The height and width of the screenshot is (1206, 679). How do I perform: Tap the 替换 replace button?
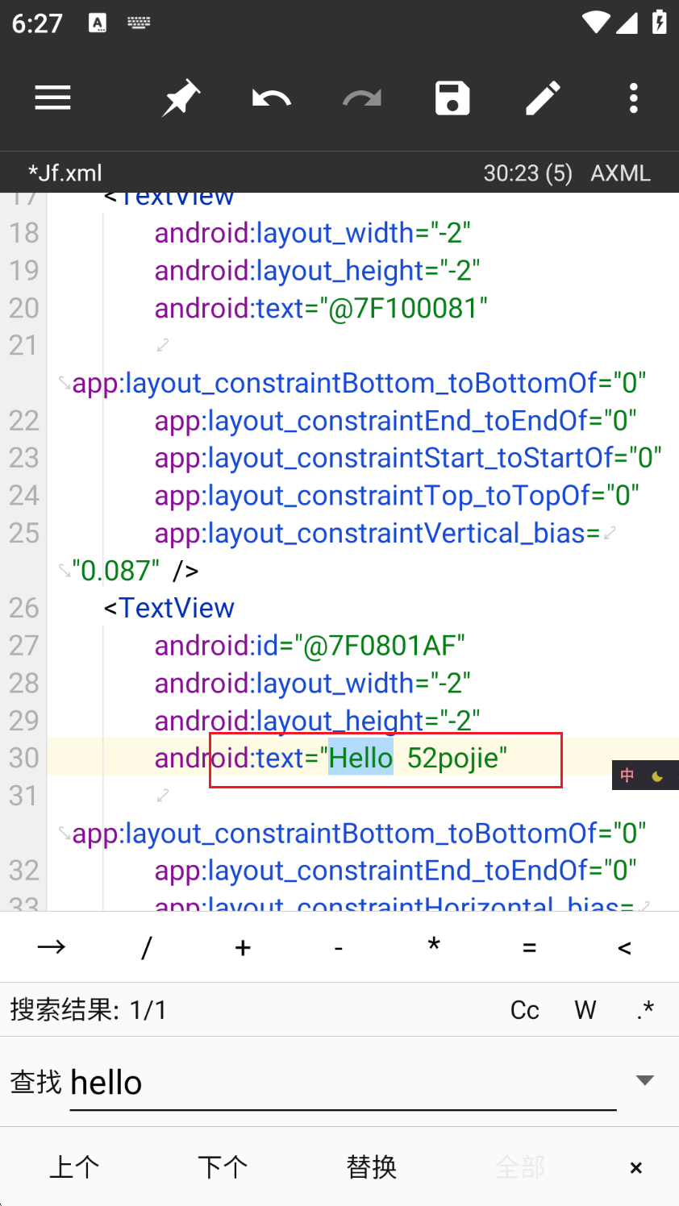(371, 1166)
